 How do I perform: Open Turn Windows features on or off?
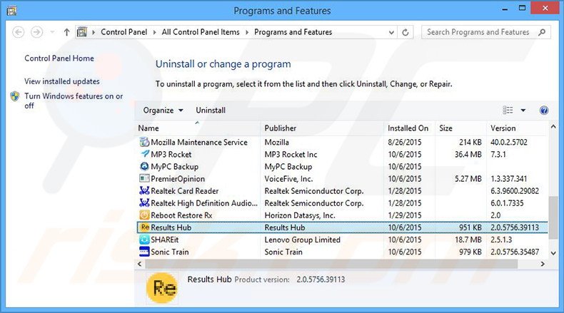tap(74, 101)
